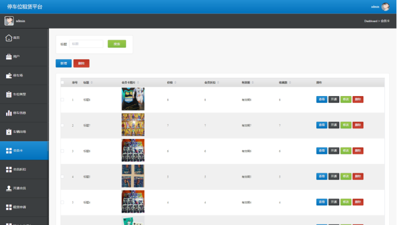Click 开通 for the 标题5 row

[334, 176]
